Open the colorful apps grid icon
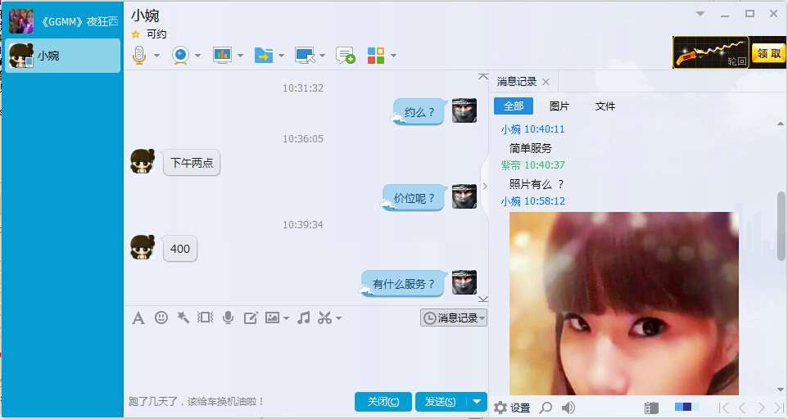Screen dimensions: 788x419 [376, 55]
